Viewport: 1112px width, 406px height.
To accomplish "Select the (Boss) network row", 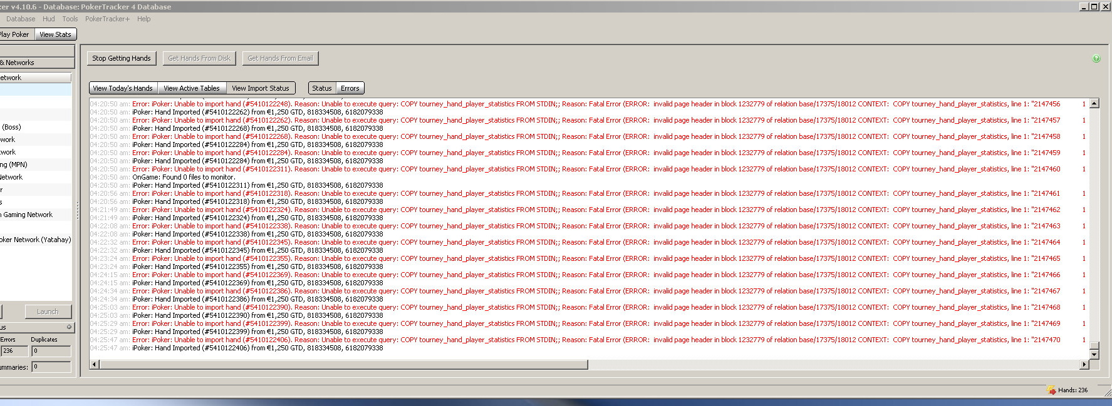I will [x=36, y=127].
